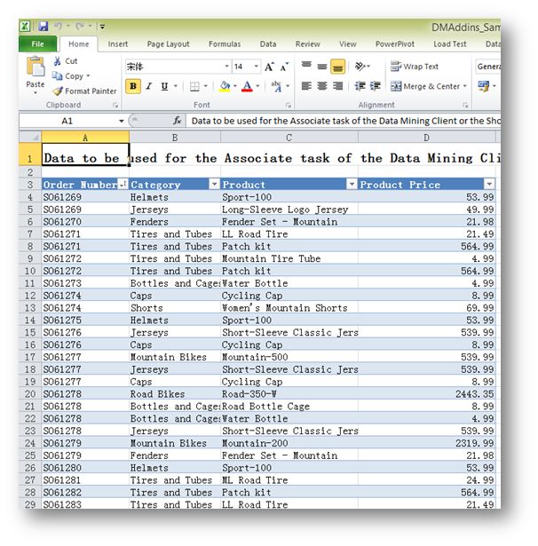Activate Format Painter
The image size is (538, 546).
pos(84,91)
